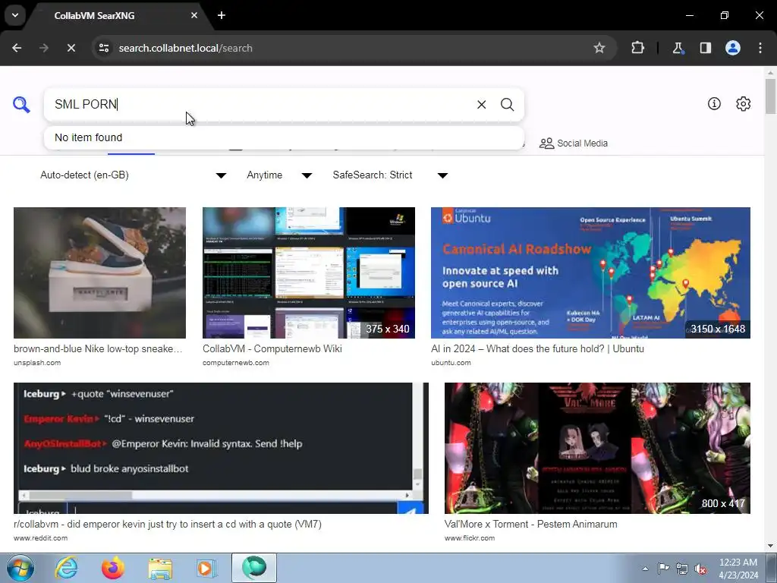This screenshot has height=583, width=777.
Task: Click the www.flickr.com source text
Action: [469, 538]
